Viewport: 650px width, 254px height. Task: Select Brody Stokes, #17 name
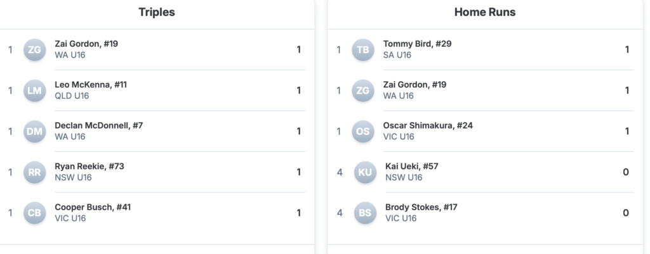tap(421, 207)
